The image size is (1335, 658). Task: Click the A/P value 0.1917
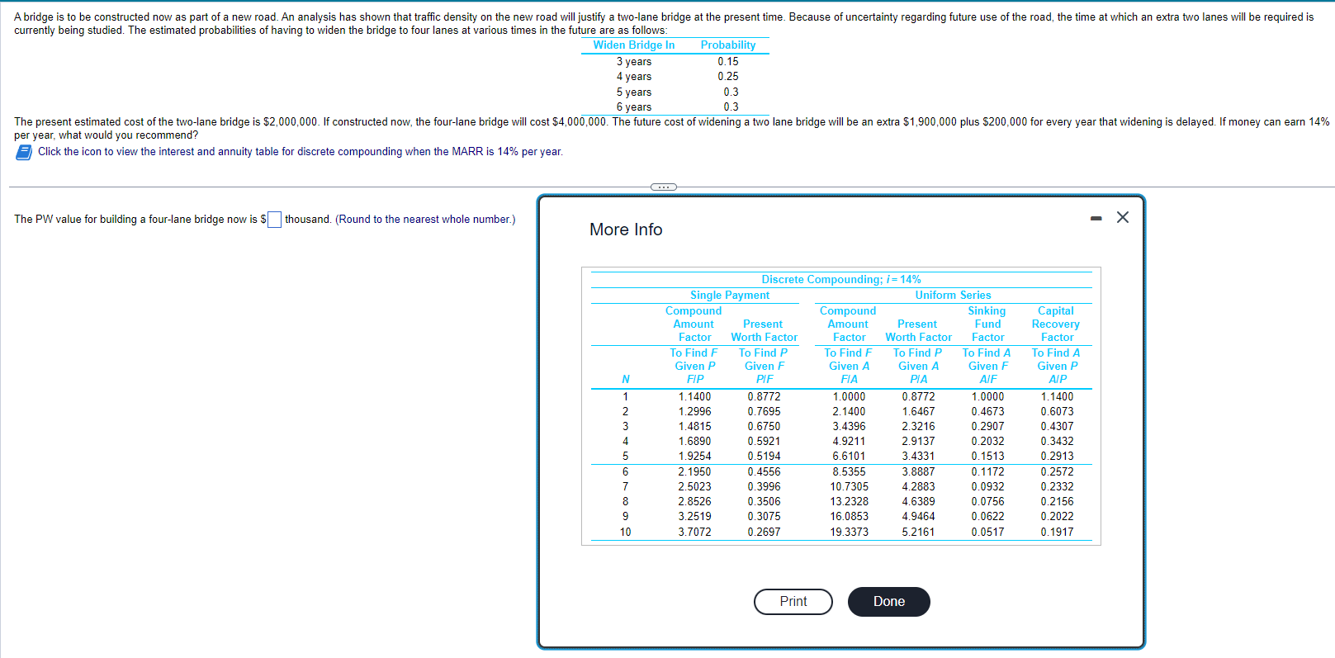(x=1057, y=533)
